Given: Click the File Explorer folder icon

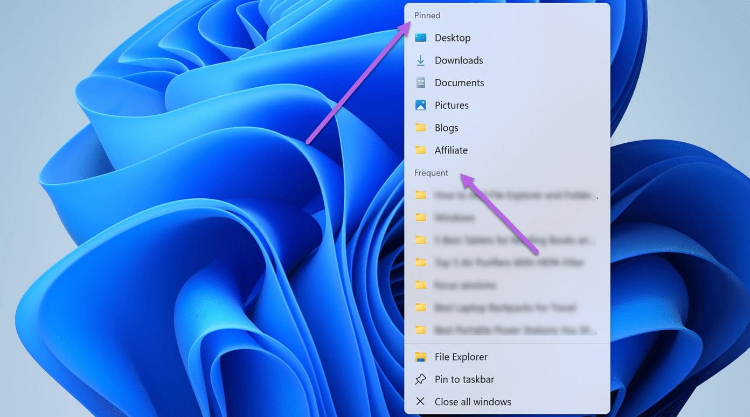Looking at the screenshot, I should [421, 357].
